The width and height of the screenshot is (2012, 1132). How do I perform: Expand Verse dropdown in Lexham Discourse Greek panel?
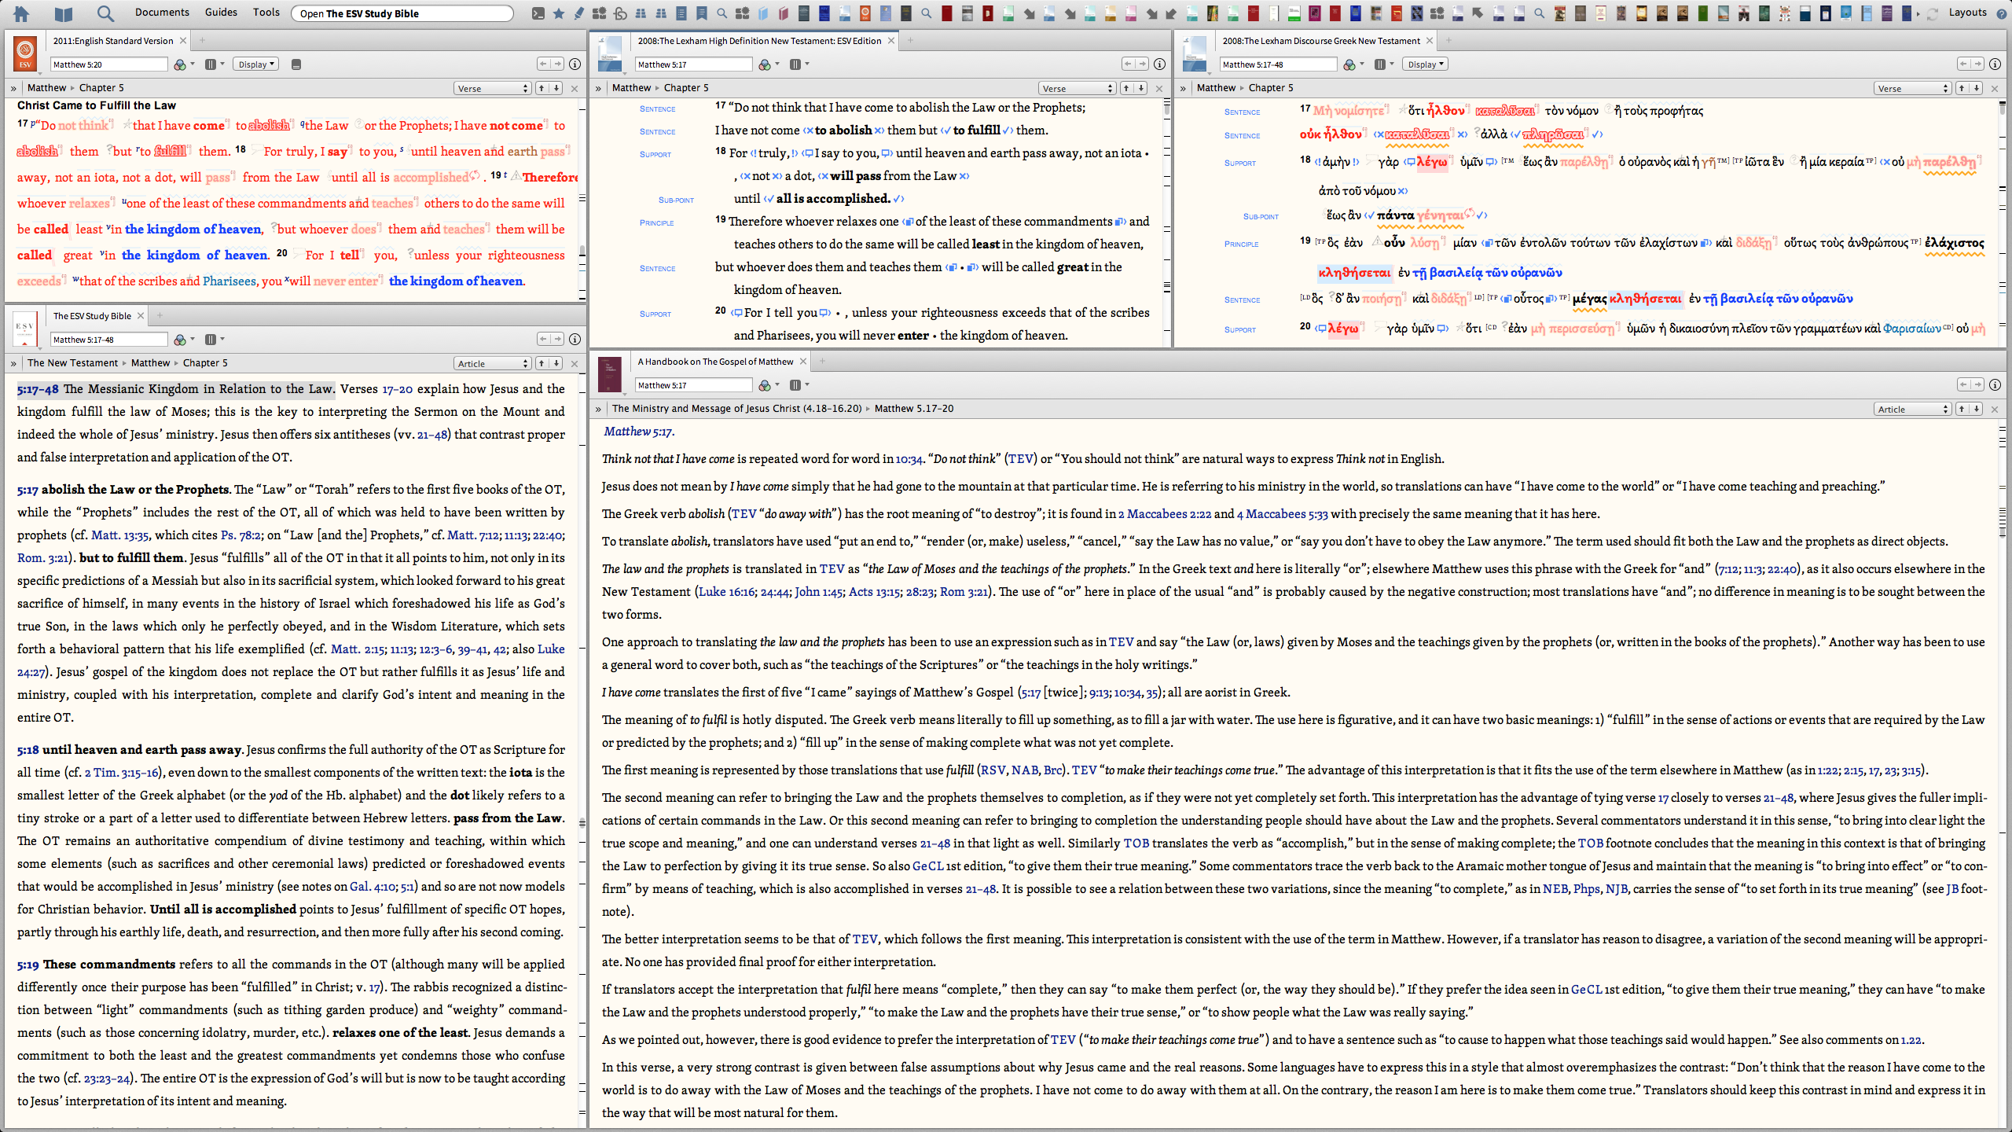point(1911,88)
